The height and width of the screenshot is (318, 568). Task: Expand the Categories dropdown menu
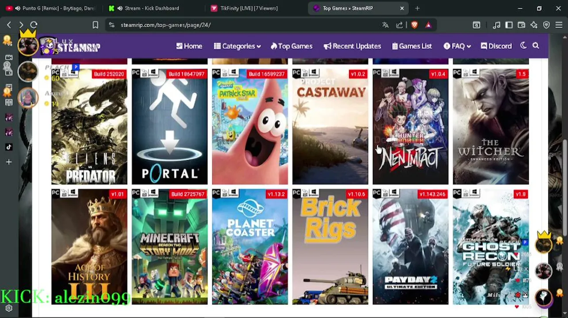(x=237, y=46)
